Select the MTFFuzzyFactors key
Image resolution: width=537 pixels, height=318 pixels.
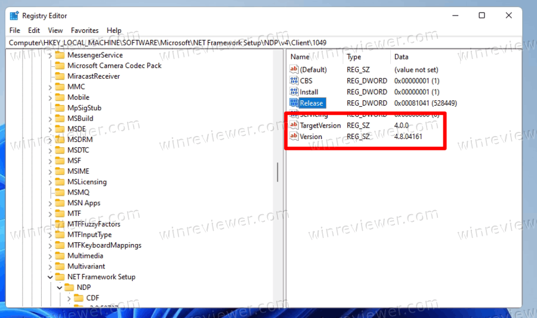pos(94,224)
